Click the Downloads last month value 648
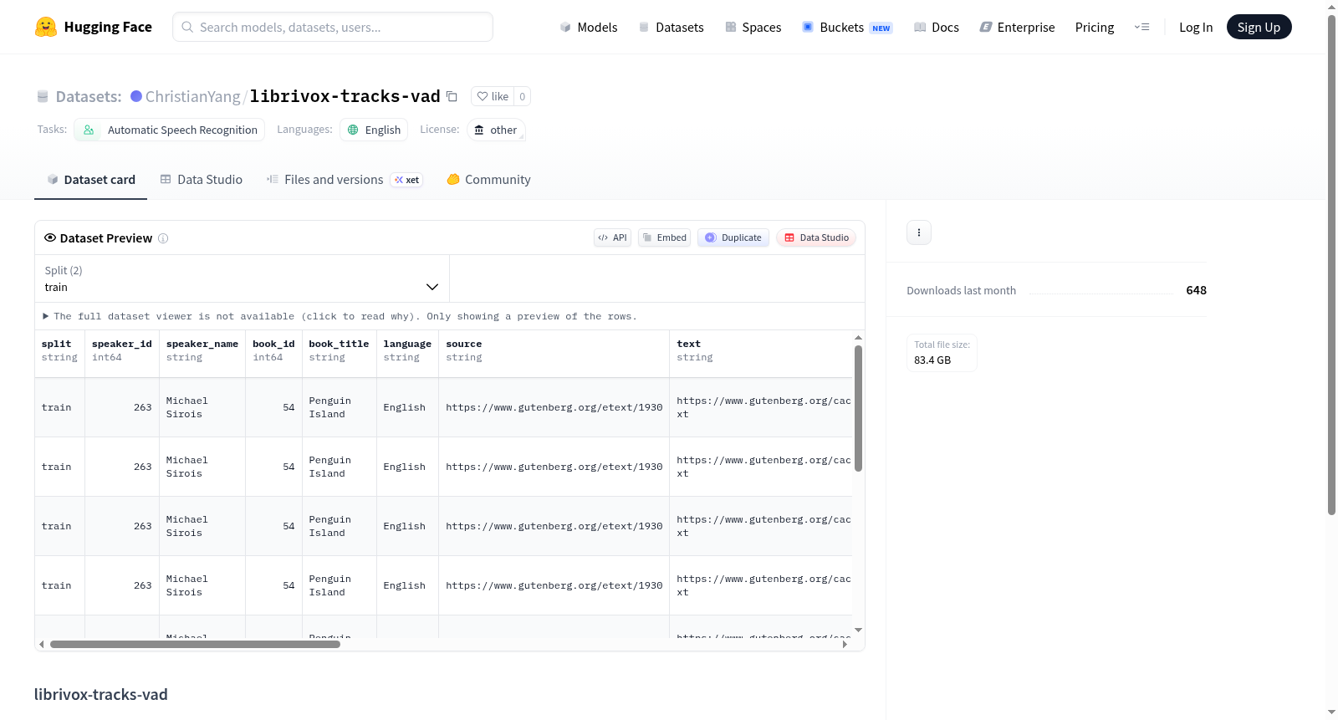Screen dimensions: 1338x720 click(1197, 290)
